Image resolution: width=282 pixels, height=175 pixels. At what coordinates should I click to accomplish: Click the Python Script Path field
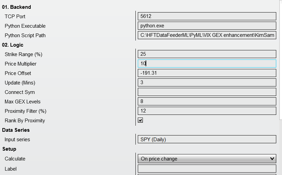[207, 35]
